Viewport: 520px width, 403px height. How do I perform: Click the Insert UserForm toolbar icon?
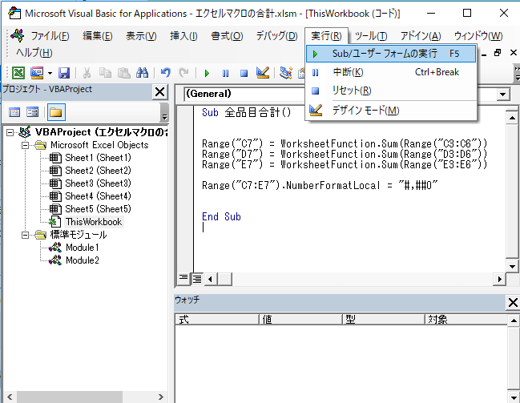[37, 73]
